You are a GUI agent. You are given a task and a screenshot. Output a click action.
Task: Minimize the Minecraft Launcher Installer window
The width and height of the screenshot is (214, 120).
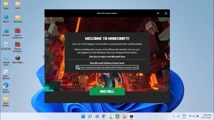pyautogui.click(x=158, y=13)
